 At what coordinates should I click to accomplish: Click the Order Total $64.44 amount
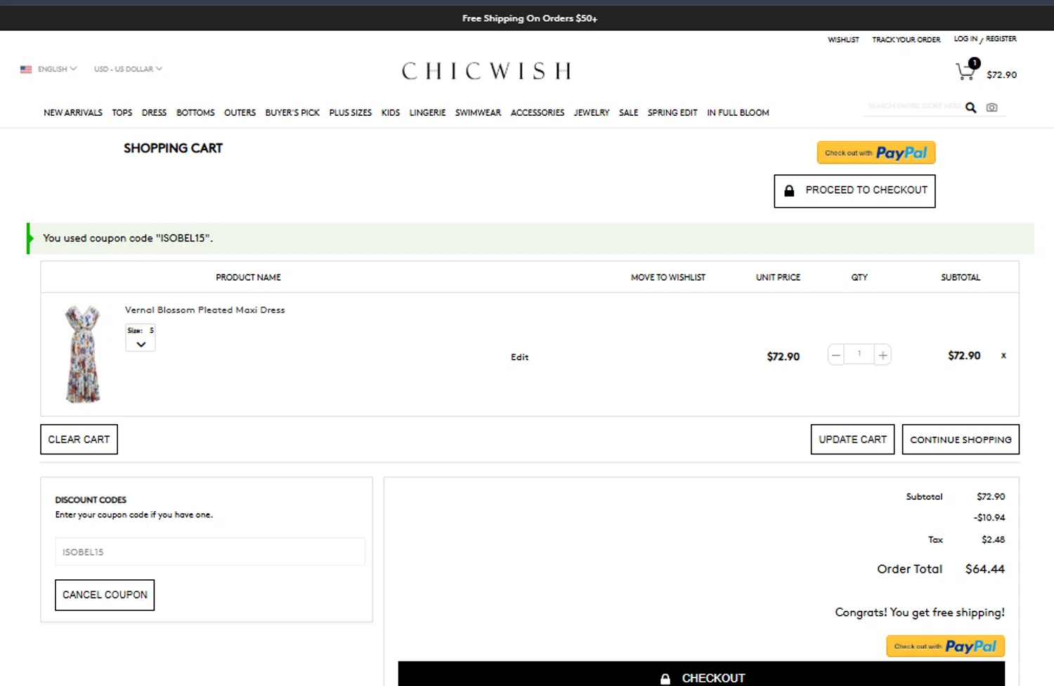[984, 569]
